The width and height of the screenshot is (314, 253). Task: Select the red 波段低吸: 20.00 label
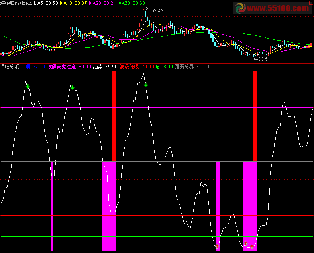136,66
